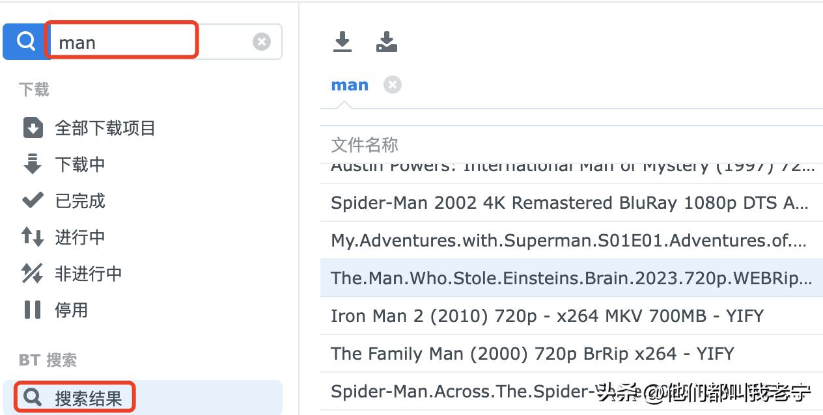823x415 pixels.
Task: Switch to the 'man' search tab
Action: click(x=350, y=85)
